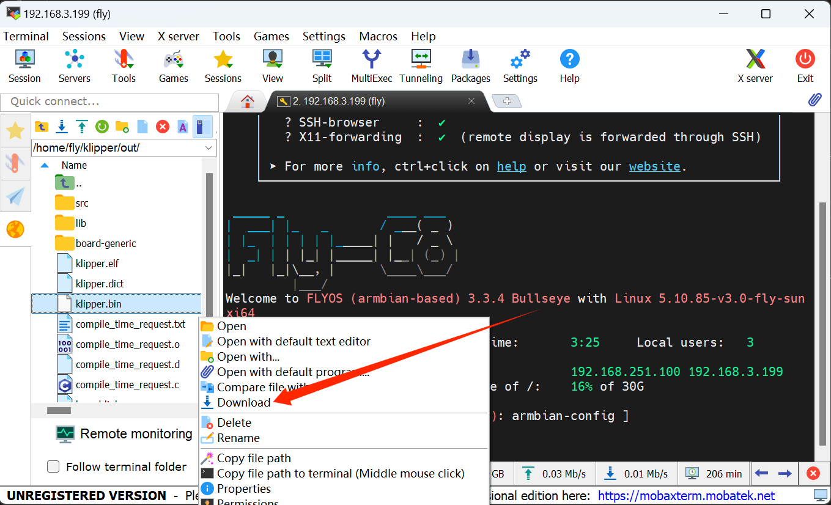Screen dimensions: 831x505
Task: Click the paperclip attach icon
Action: coord(814,100)
